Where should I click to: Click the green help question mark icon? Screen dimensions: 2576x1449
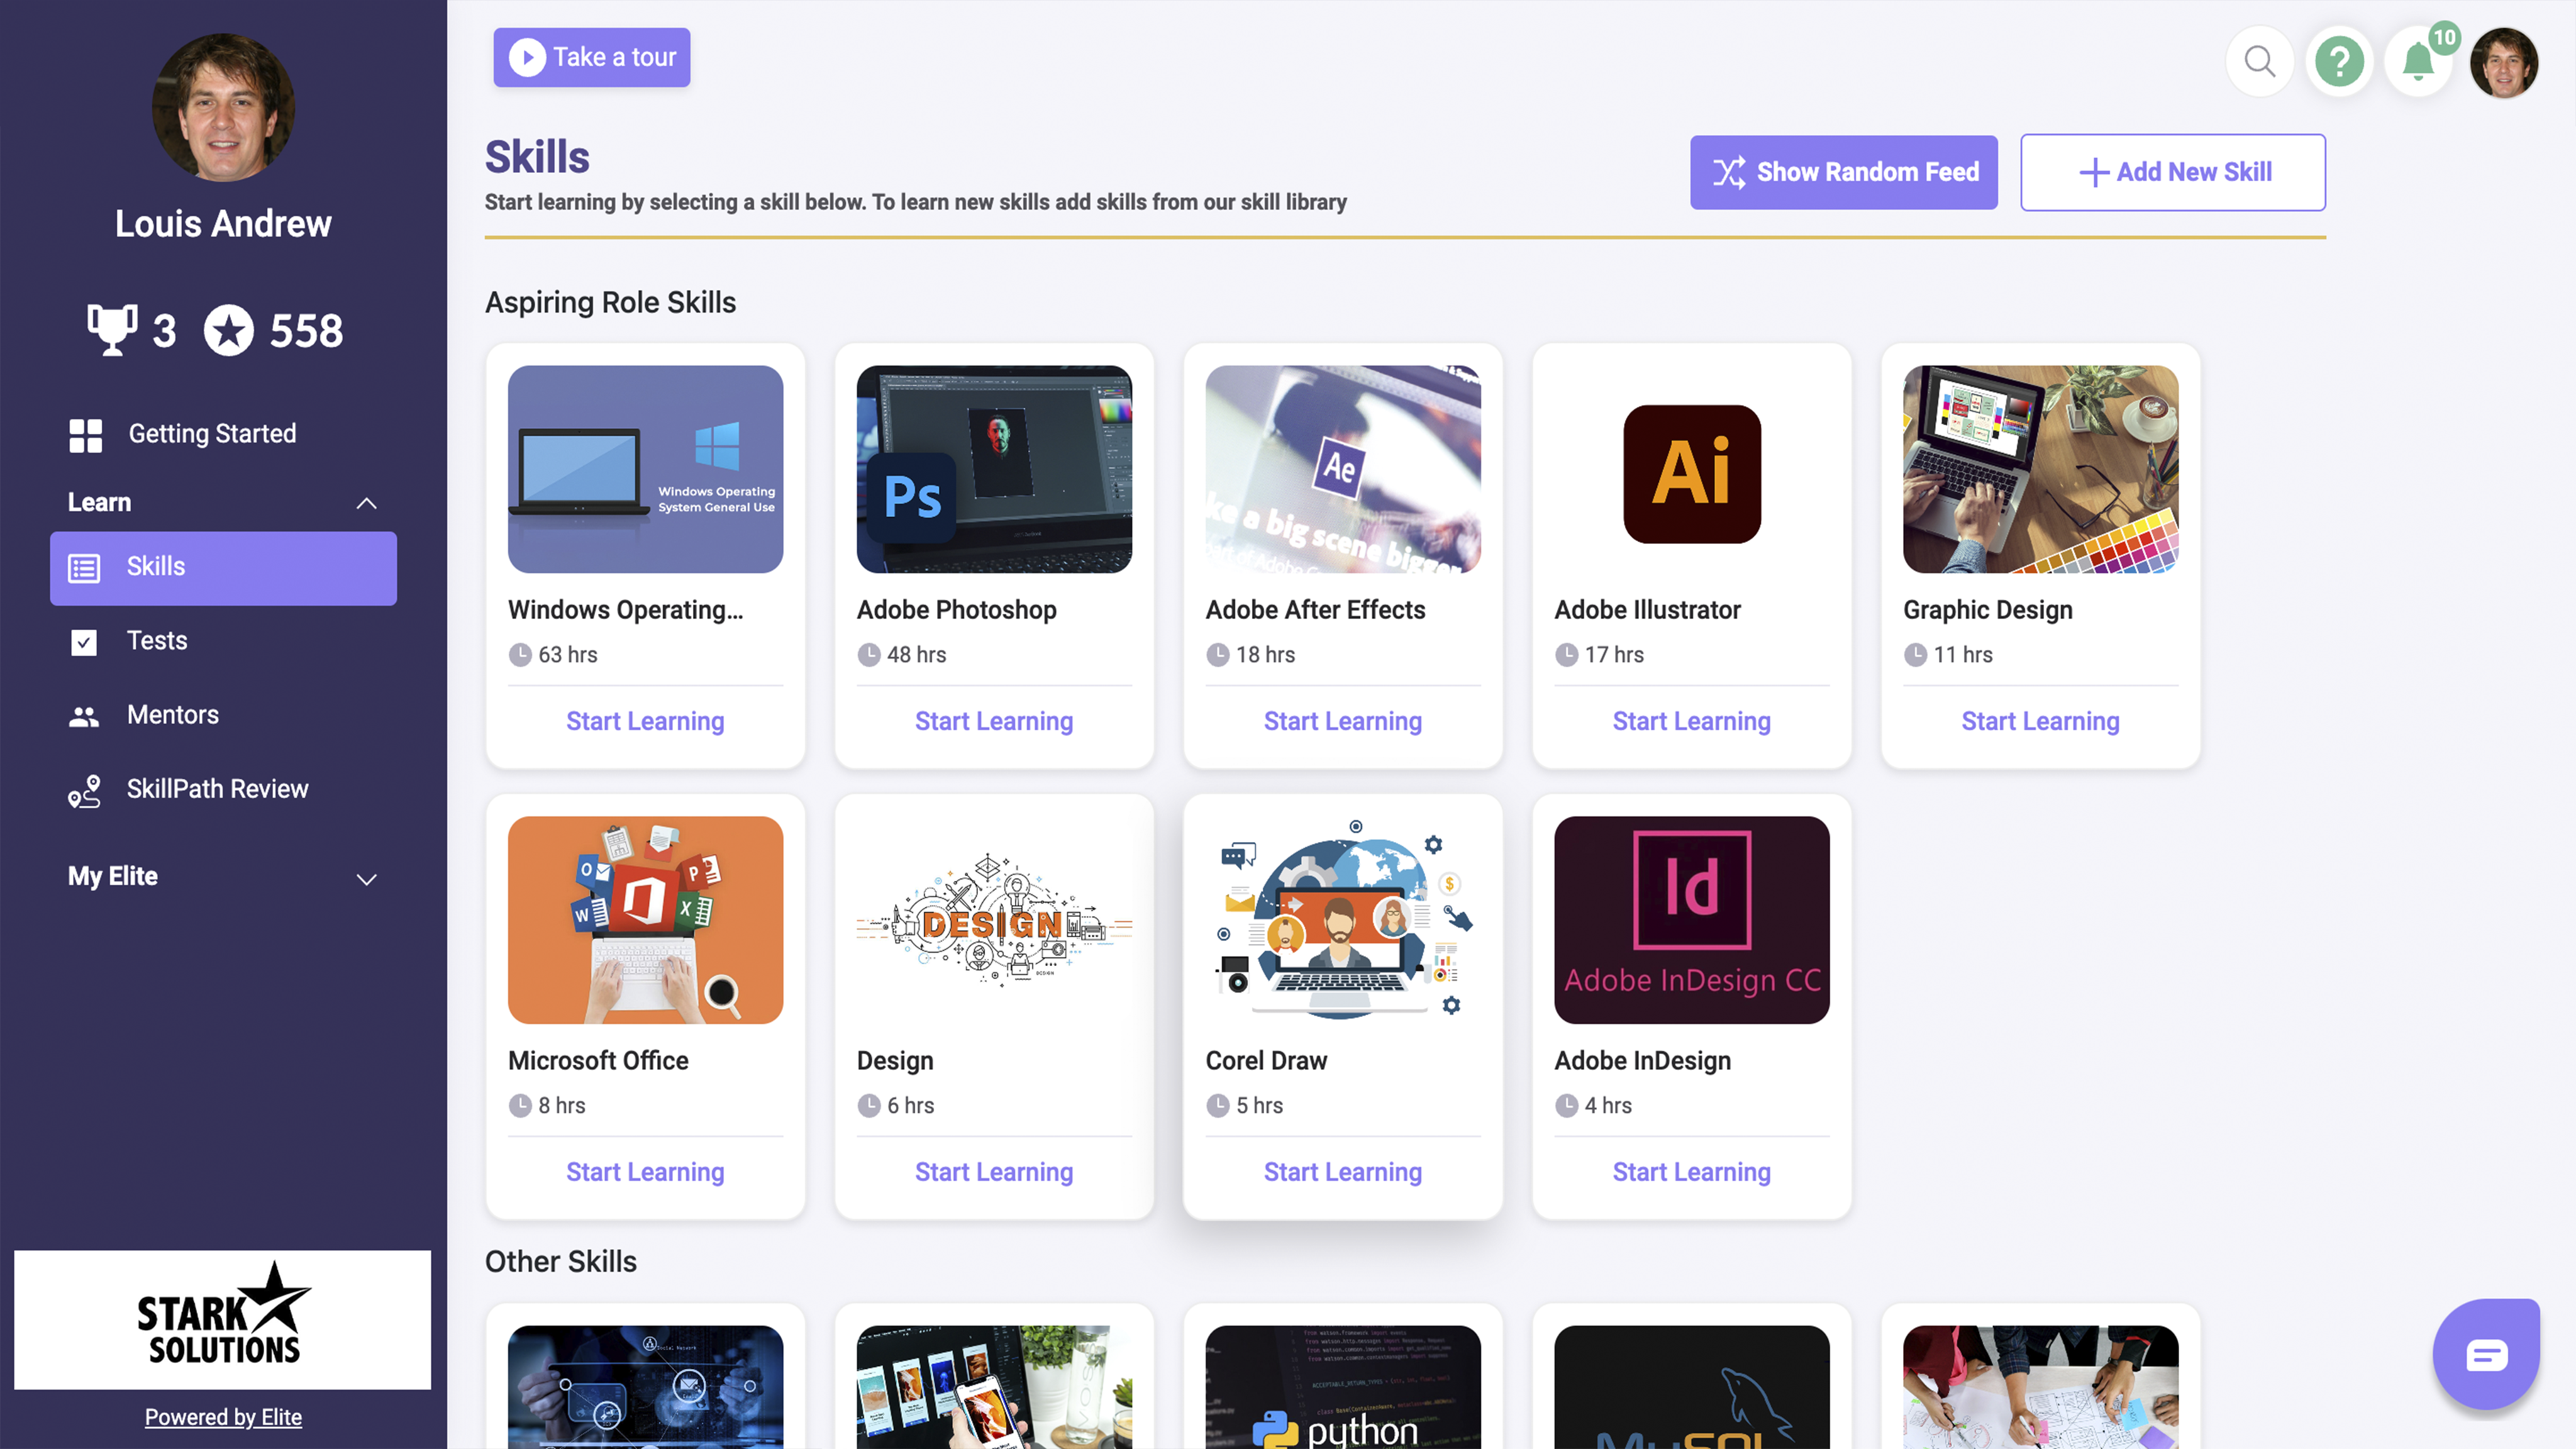tap(2339, 62)
